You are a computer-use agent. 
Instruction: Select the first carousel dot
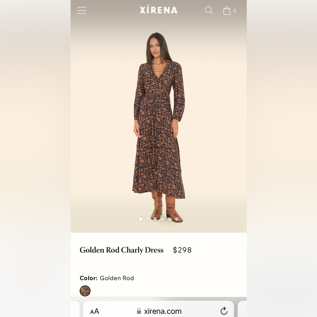pyautogui.click(x=140, y=219)
